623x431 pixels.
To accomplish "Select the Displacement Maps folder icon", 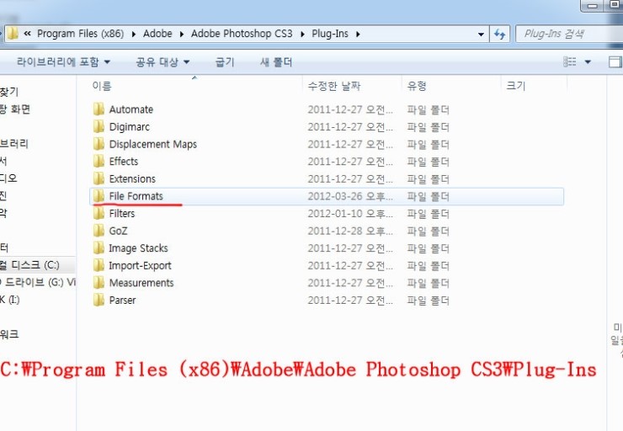I will coord(99,144).
